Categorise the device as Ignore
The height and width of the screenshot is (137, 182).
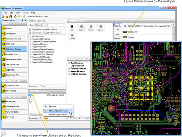click(101, 27)
